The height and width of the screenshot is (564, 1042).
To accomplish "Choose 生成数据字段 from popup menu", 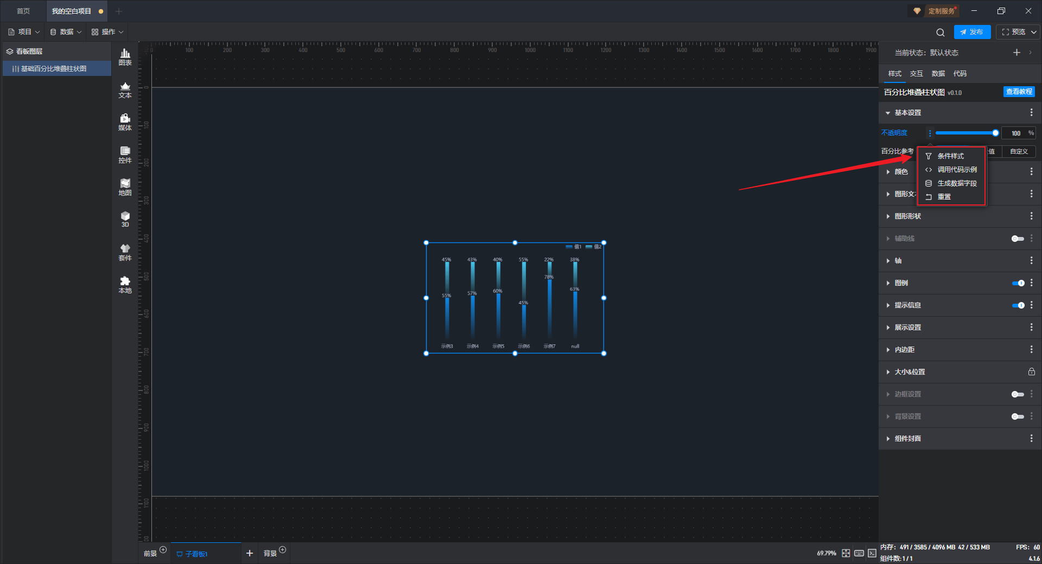I will pos(951,183).
